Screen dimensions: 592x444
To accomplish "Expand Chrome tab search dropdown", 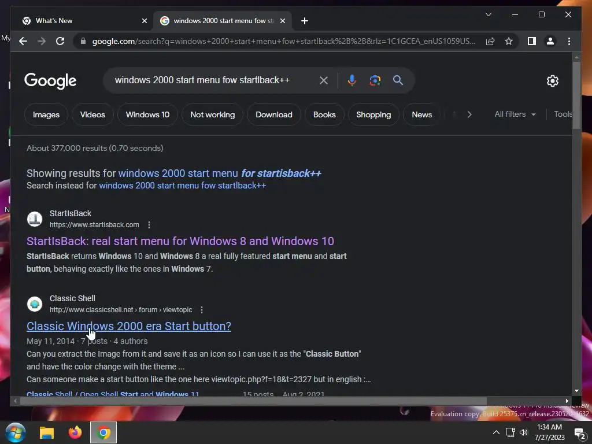I will click(x=488, y=14).
